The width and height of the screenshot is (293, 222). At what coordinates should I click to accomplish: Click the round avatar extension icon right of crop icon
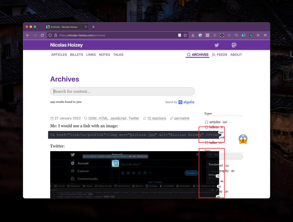coord(244,35)
